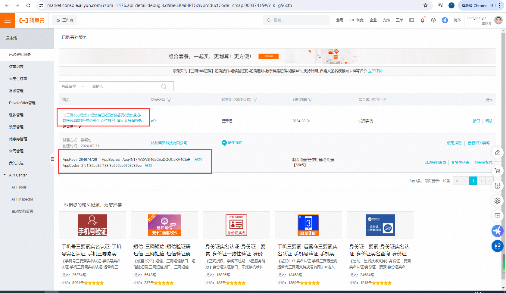Open the floating chat message icon
Viewport: 506px width, 293px height.
498,216
